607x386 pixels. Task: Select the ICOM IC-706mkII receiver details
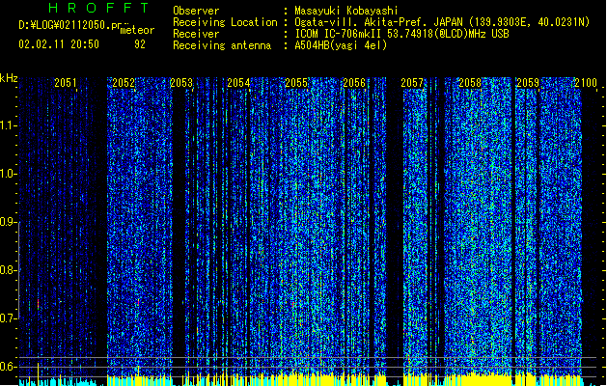tap(401, 34)
